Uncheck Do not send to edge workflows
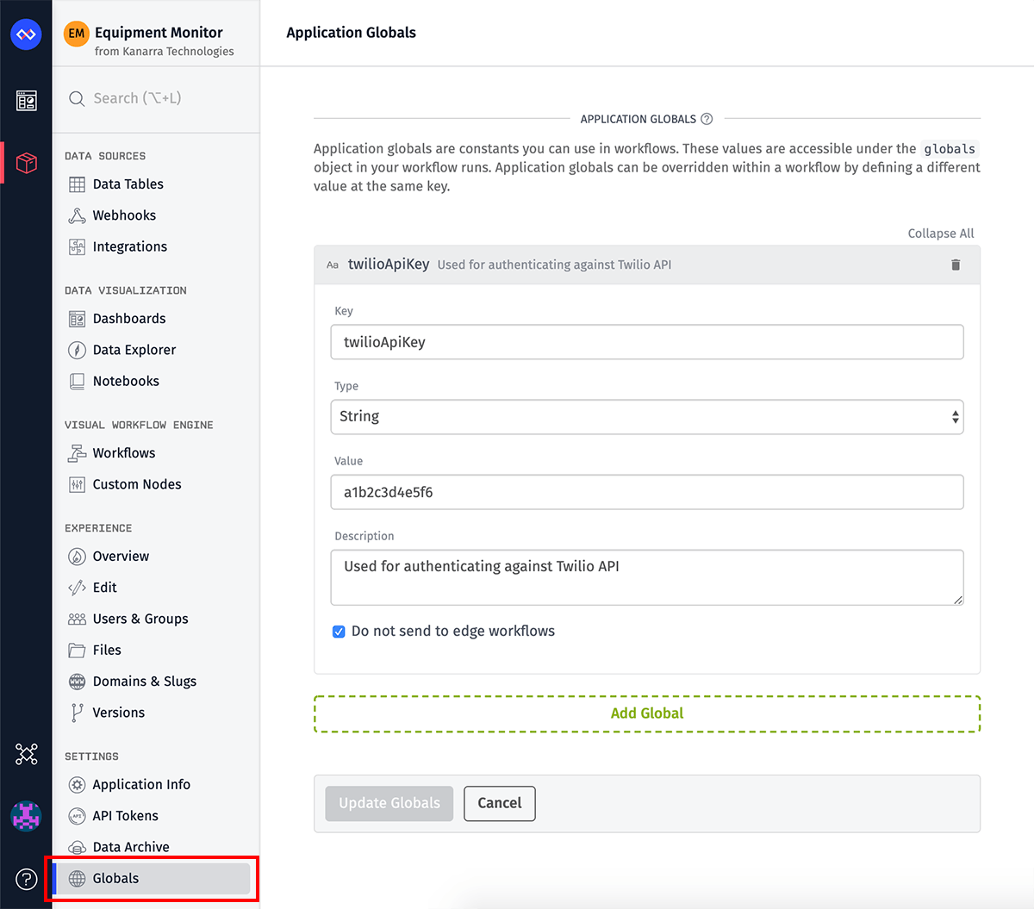The image size is (1034, 909). [339, 632]
